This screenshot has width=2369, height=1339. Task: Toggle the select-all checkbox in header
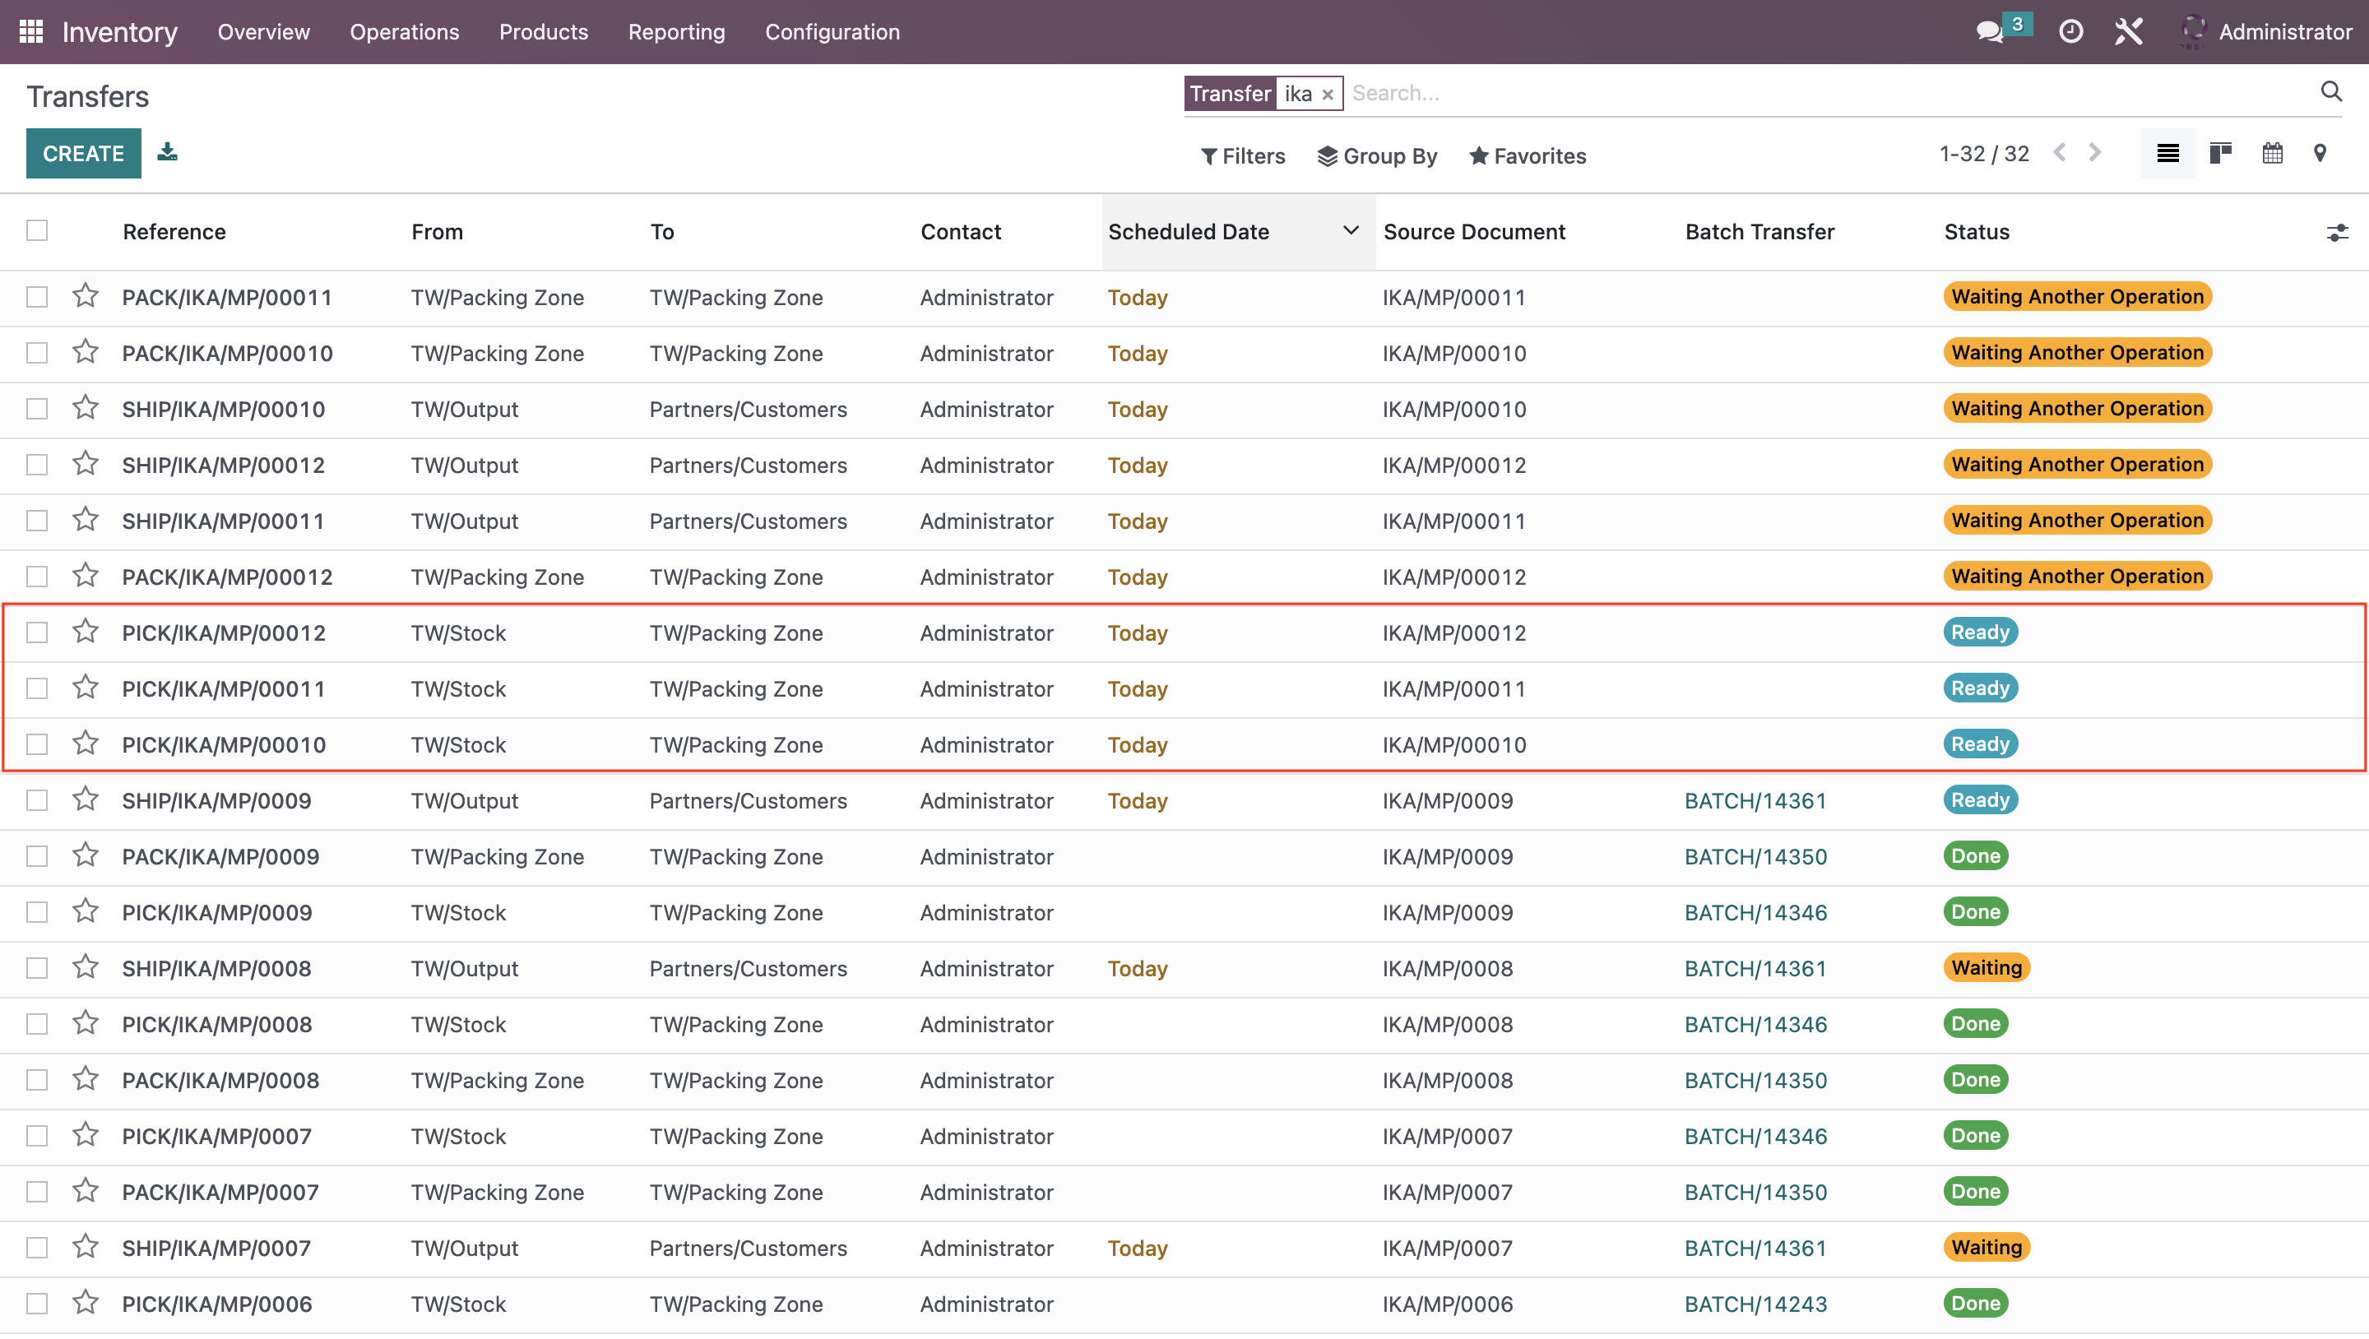tap(37, 229)
